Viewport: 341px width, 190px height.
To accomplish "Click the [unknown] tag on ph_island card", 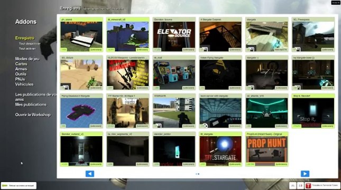I will pos(96,50).
